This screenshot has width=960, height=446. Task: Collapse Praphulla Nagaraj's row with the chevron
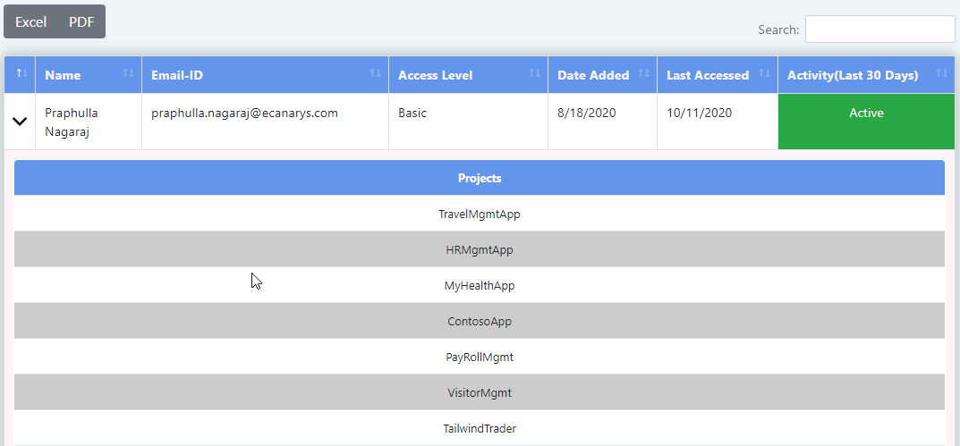coord(21,122)
